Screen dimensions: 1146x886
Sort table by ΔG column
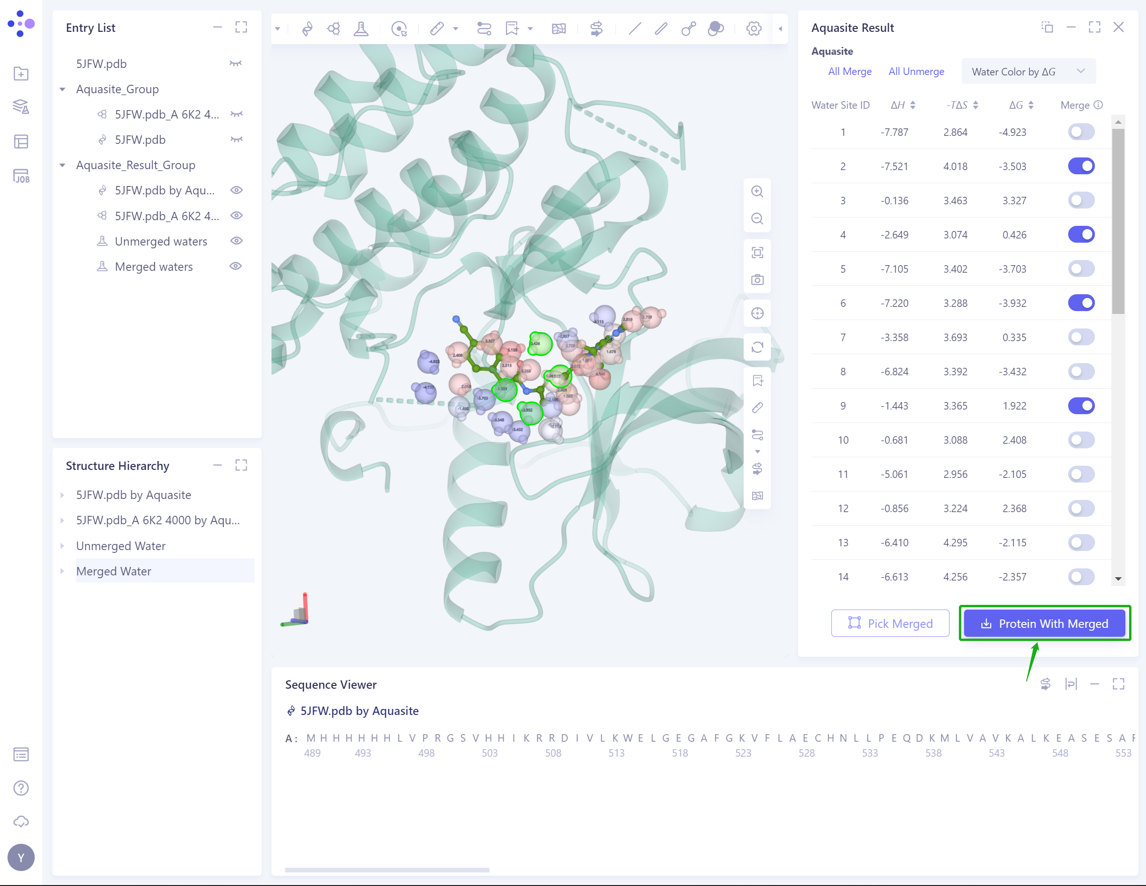point(1031,105)
